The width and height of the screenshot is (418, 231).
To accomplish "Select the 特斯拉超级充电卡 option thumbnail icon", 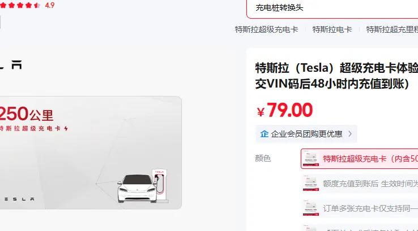I will tap(311, 159).
